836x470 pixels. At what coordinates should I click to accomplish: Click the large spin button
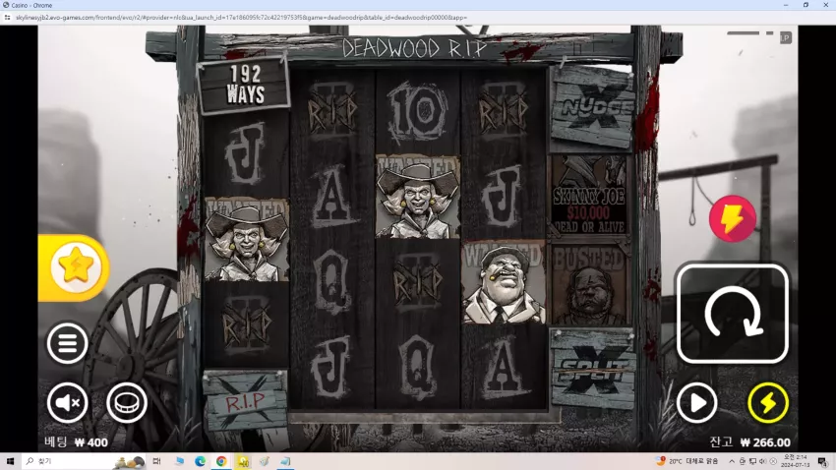(x=732, y=314)
